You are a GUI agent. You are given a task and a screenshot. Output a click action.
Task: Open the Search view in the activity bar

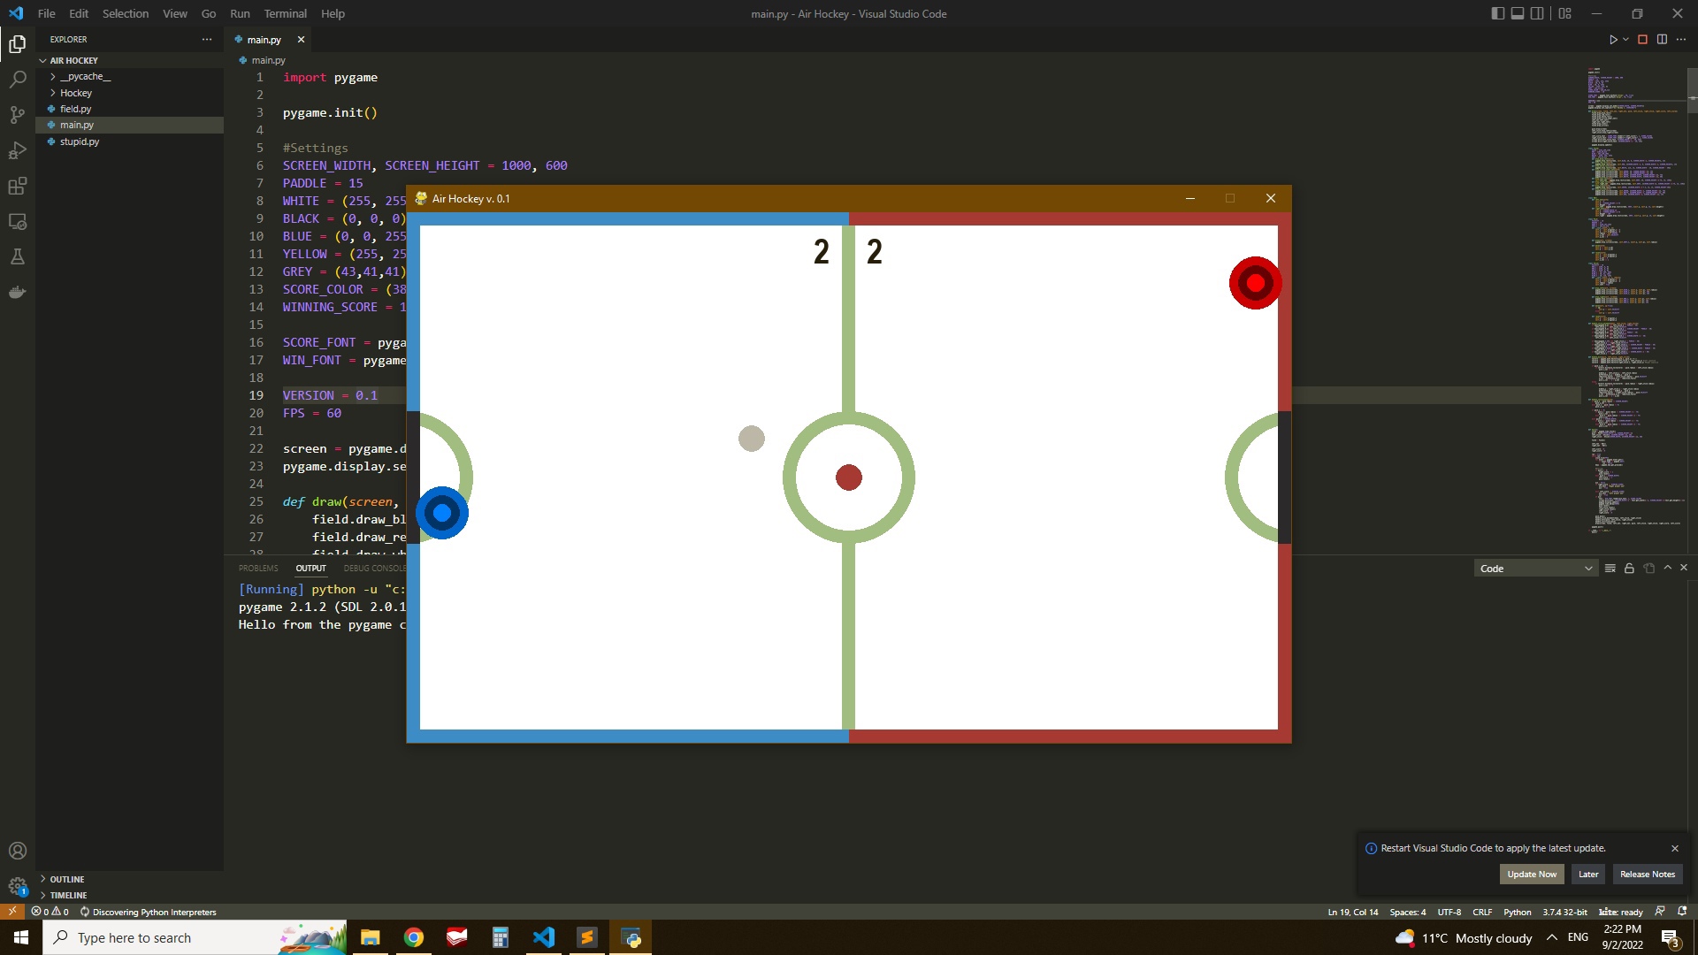tap(18, 79)
